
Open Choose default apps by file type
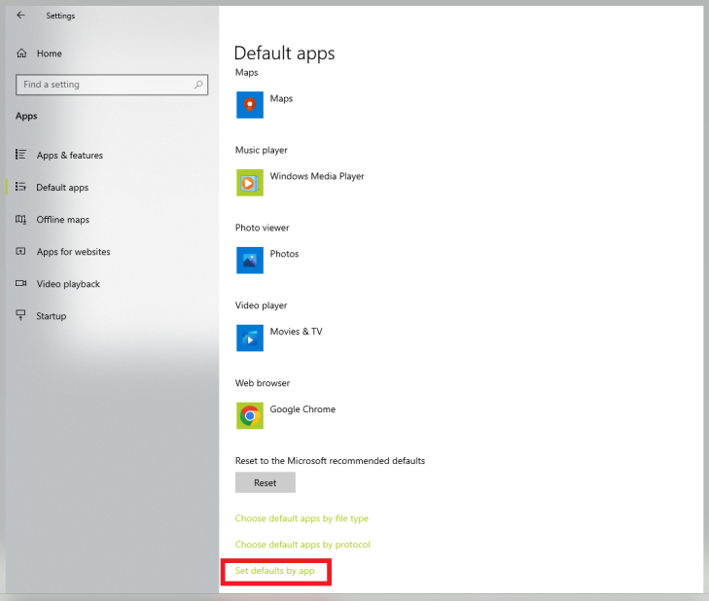coord(301,518)
